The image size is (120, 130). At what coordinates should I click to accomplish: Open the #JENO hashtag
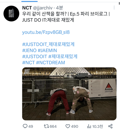pos(29,50)
